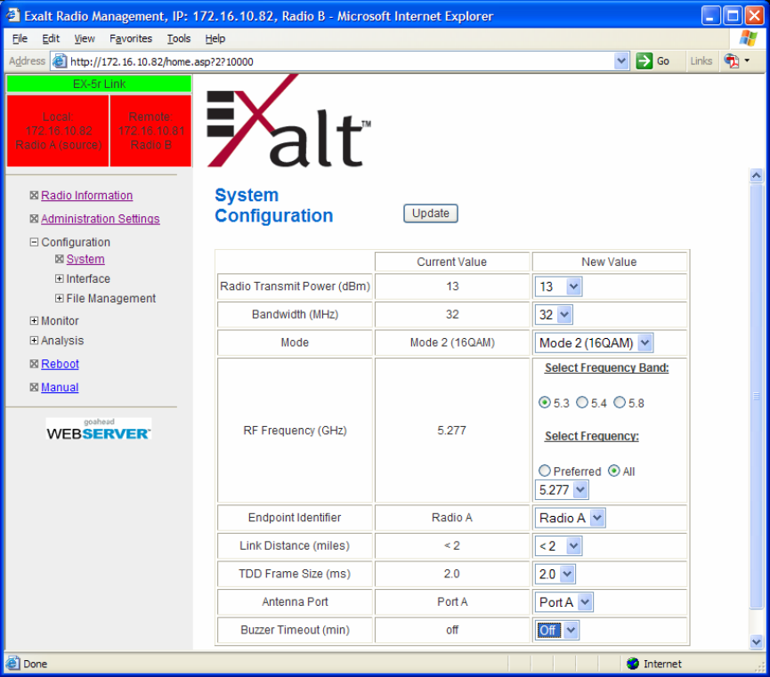Open the Help menu
This screenshot has width=770, height=677.
coord(215,38)
